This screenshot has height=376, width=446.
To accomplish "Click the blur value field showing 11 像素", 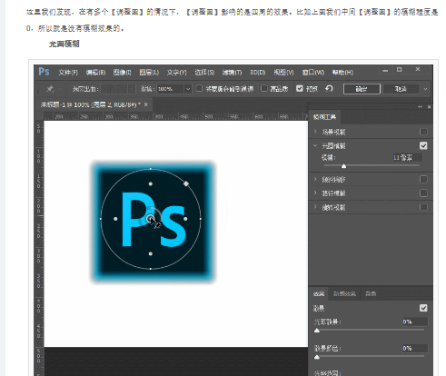I will click(x=407, y=157).
